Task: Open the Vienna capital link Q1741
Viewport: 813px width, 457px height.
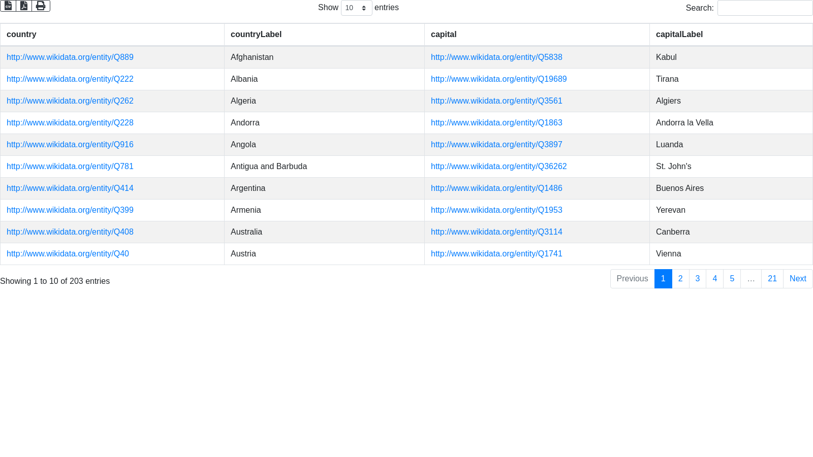Action: coord(496,254)
